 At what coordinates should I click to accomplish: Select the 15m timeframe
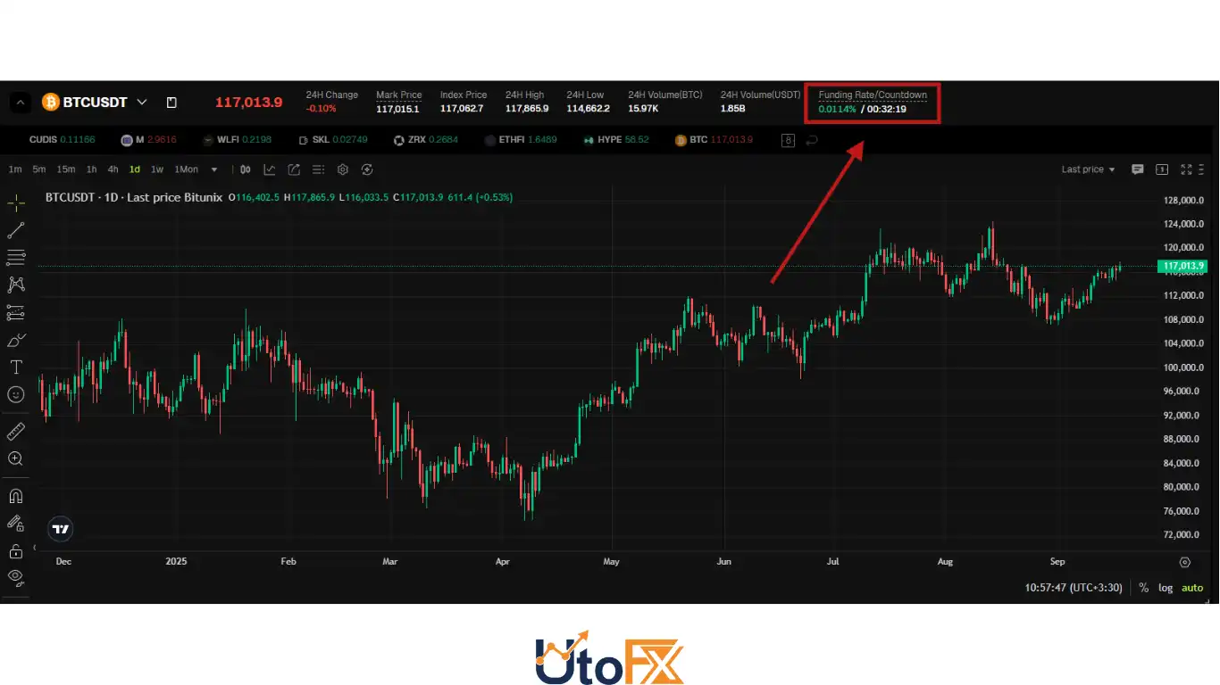[66, 169]
